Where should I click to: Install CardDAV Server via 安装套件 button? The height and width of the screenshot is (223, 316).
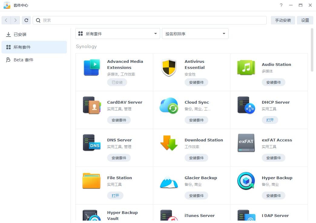[119, 120]
